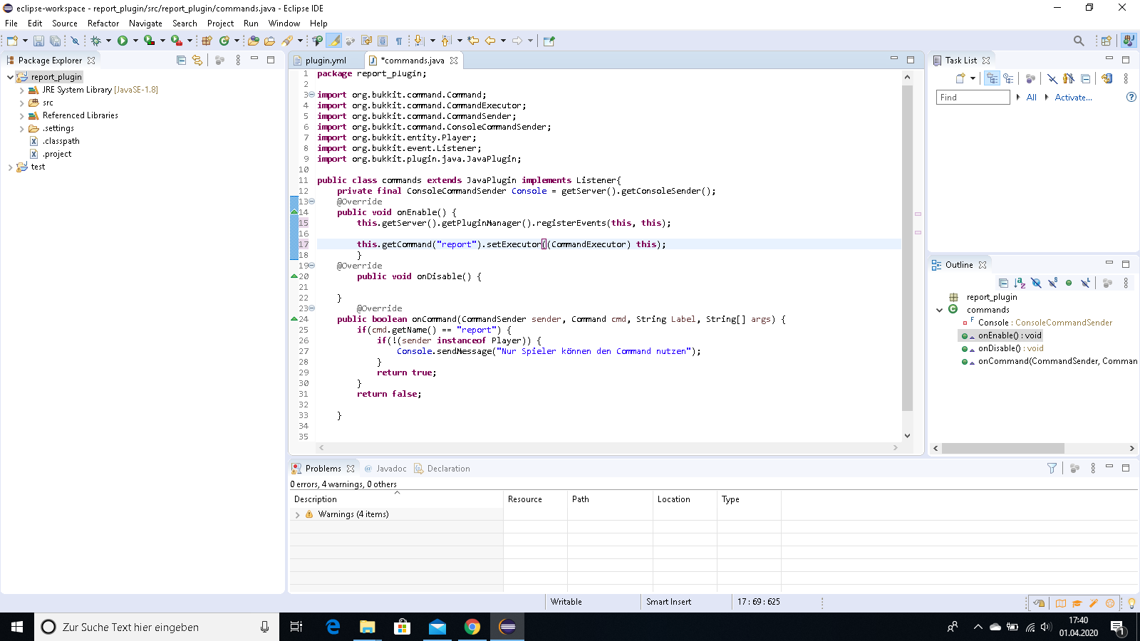
Task: Sort Outline members alphabetically
Action: point(1020,283)
